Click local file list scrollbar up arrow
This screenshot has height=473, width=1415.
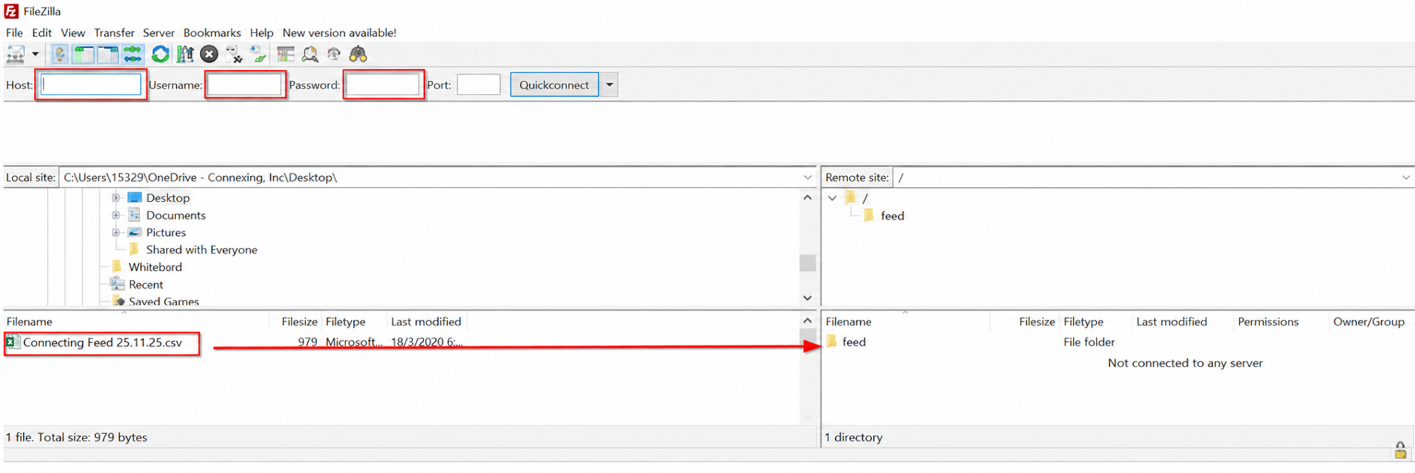[x=807, y=321]
